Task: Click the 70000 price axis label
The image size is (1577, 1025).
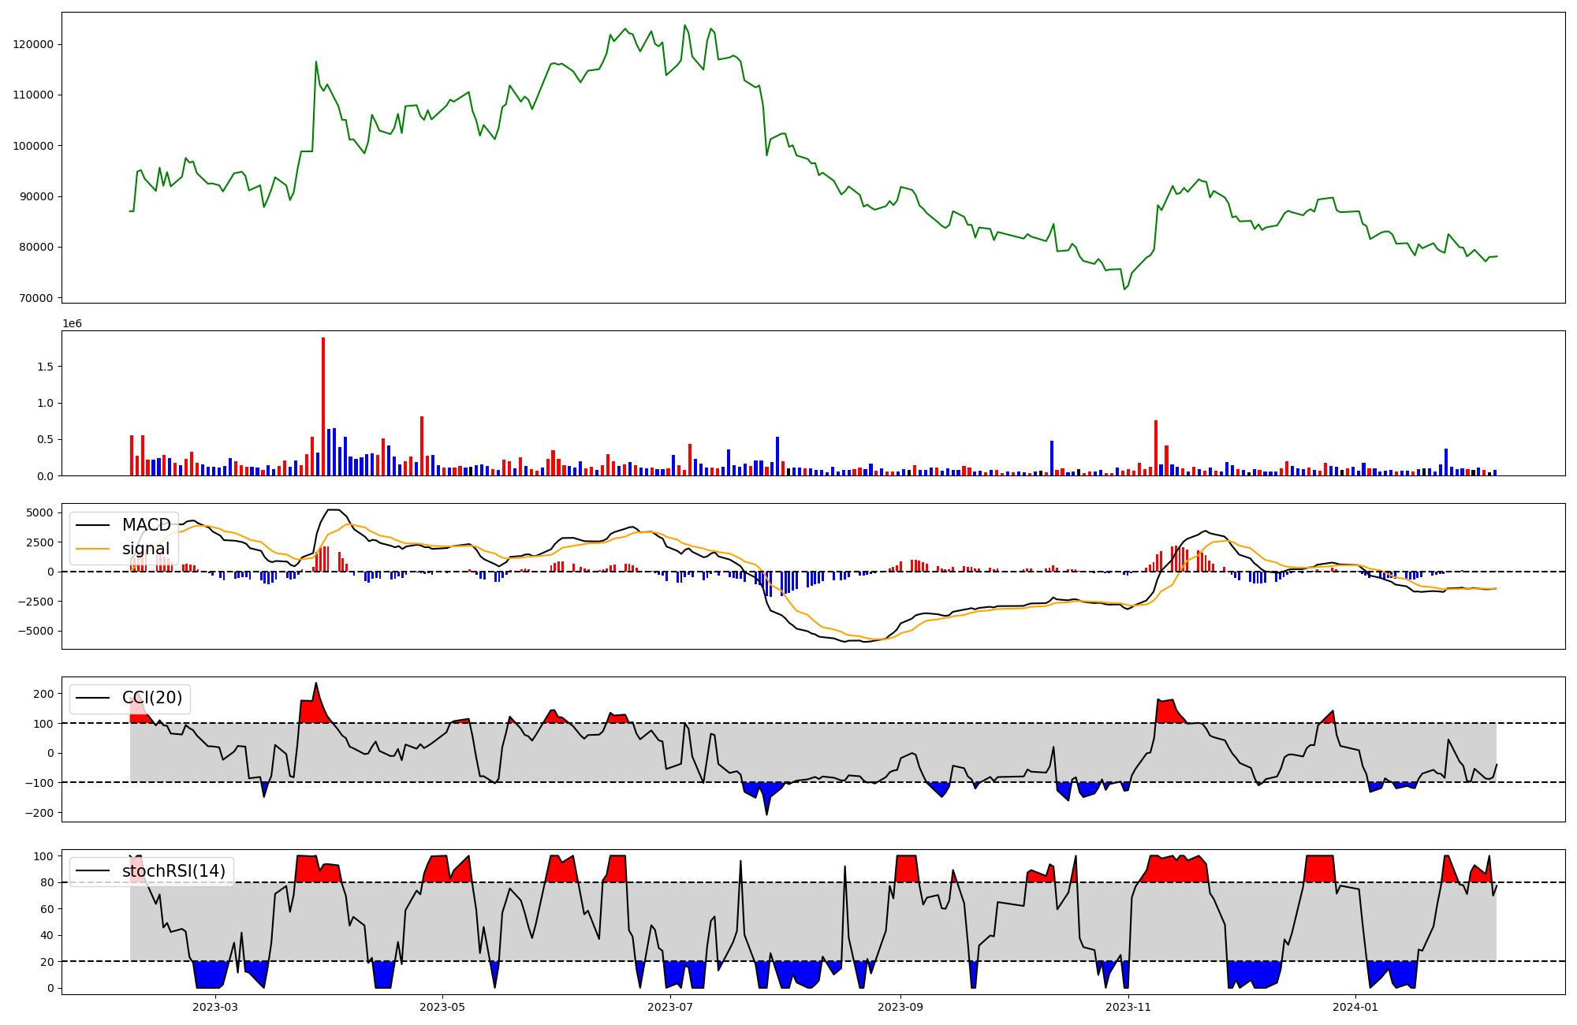Action: tap(36, 298)
